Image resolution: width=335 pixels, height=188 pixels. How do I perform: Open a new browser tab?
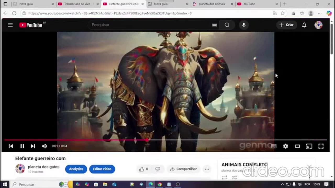285,4
